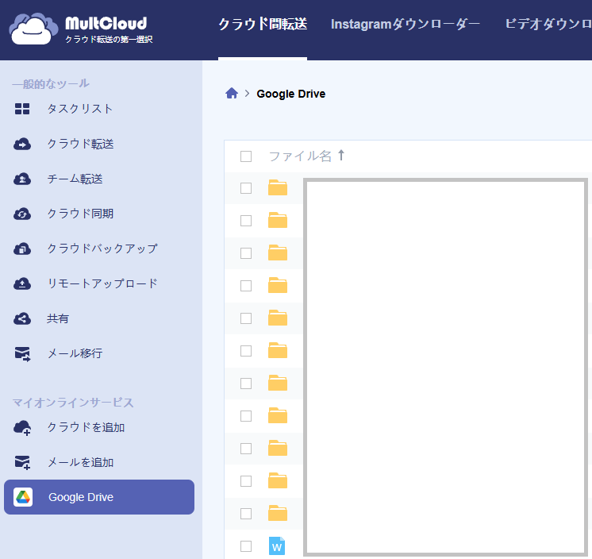This screenshot has height=559, width=592.
Task: Select Google Drive in sidebar
Action: (81, 497)
